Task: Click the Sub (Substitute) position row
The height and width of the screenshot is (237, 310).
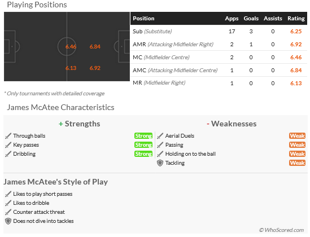Action: [219, 31]
